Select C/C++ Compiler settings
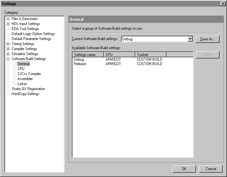This screenshot has height=177, width=227. (29, 74)
